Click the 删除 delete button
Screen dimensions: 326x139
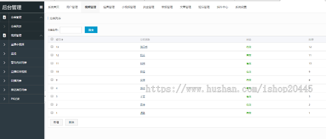click(x=71, y=122)
